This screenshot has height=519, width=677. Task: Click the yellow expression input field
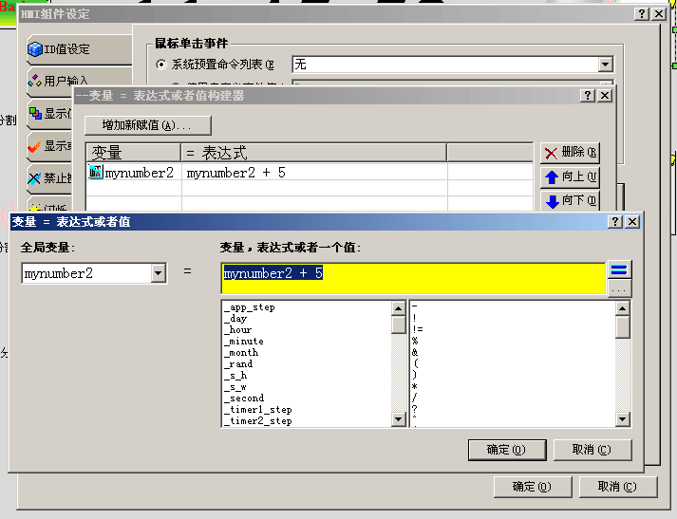[x=413, y=277]
